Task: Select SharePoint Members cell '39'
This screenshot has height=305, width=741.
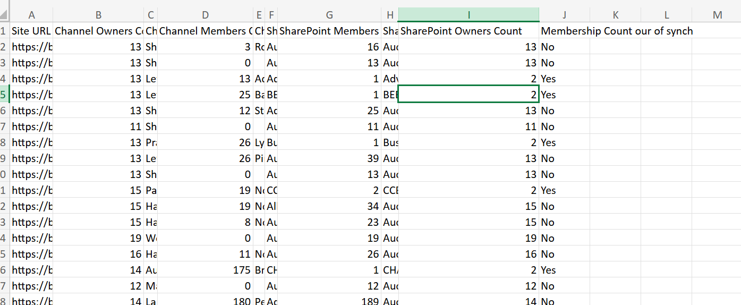Action: [x=329, y=158]
